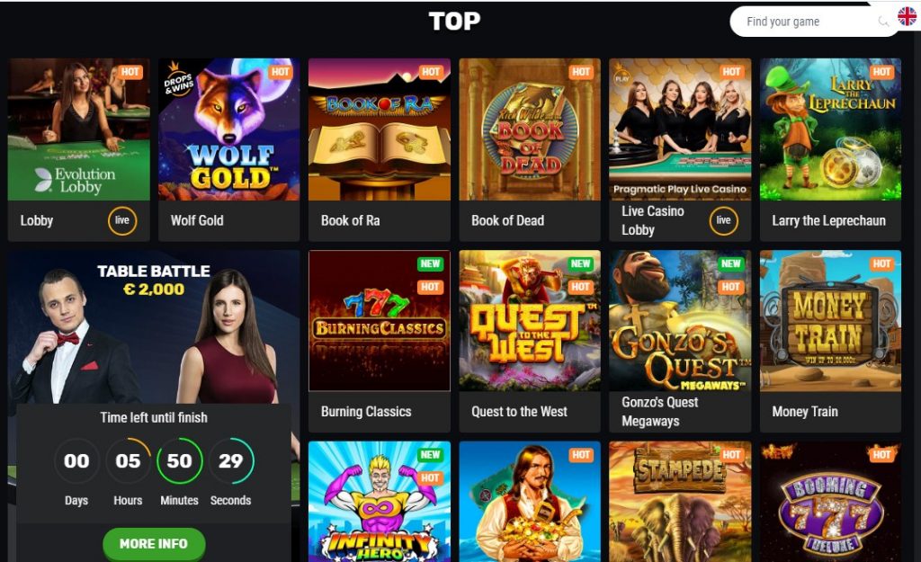Click the MORE INFO button
921x562 pixels.
[x=154, y=544]
